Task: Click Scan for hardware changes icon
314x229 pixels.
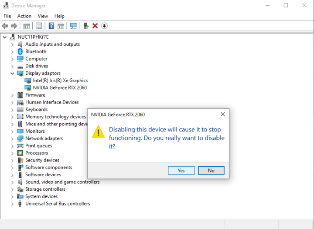Action: [x=73, y=26]
